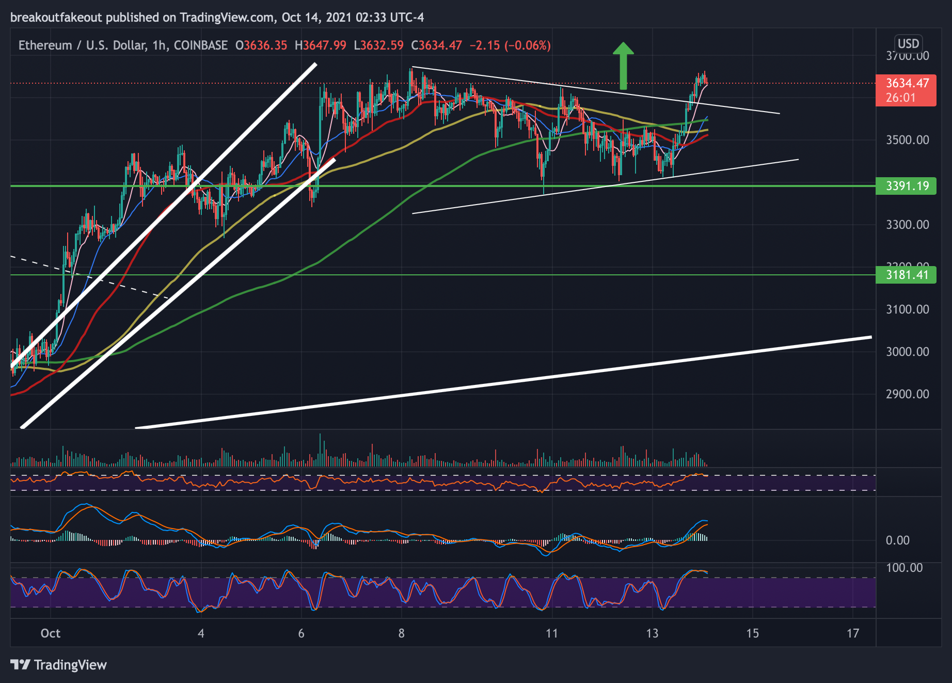Click the 2900.00 price axis label

point(907,394)
